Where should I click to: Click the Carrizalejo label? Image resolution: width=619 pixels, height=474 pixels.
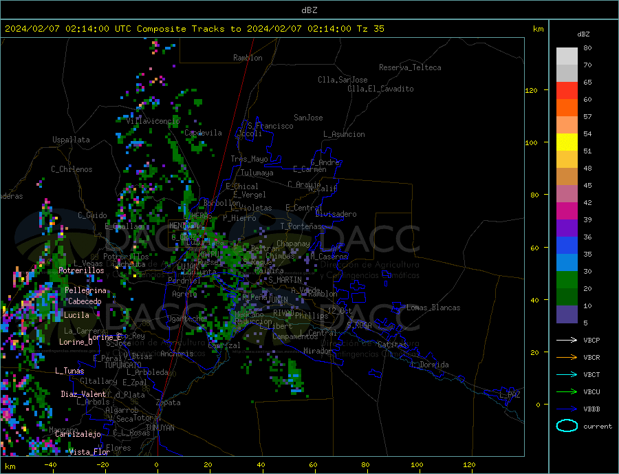coord(78,435)
